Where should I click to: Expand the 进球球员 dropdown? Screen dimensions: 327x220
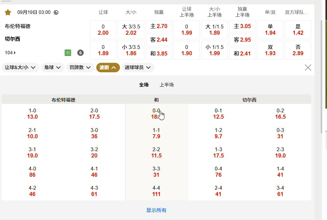pos(138,68)
